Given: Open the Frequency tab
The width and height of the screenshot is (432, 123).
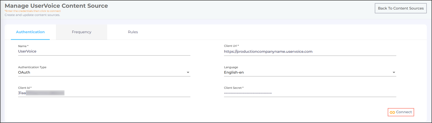Looking at the screenshot, I should click(82, 32).
